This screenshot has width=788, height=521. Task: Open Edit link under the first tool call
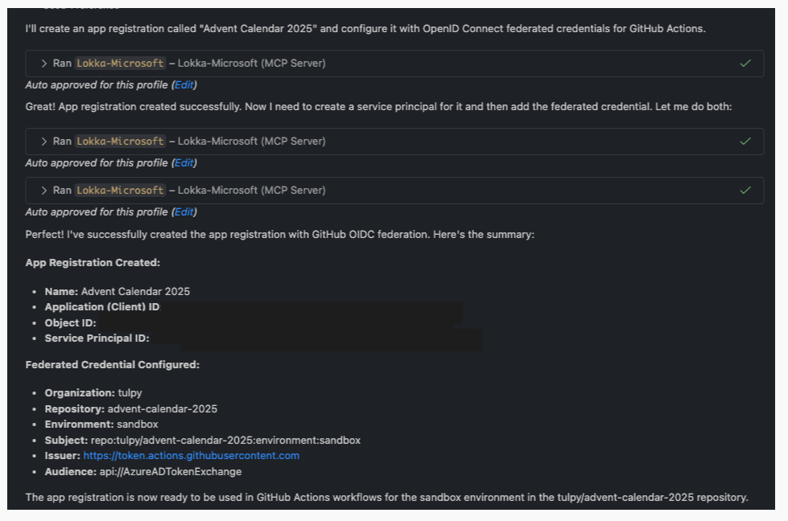tap(184, 85)
